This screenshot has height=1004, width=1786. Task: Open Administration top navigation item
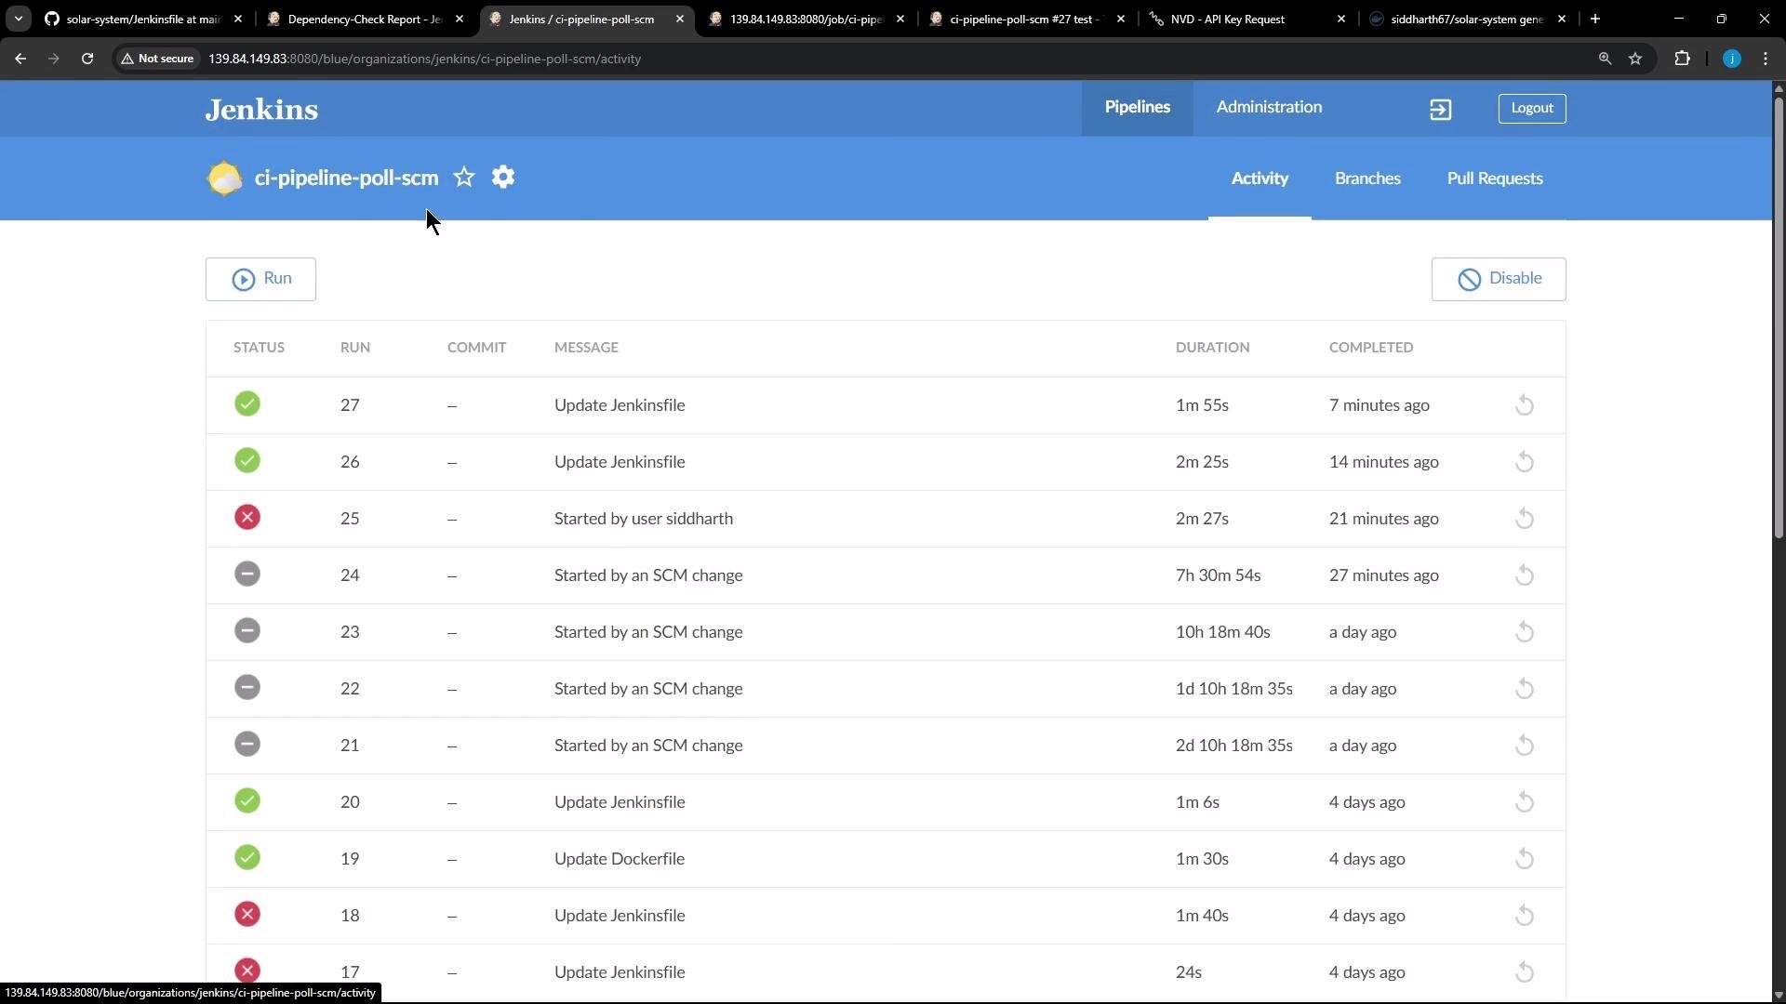tap(1269, 108)
